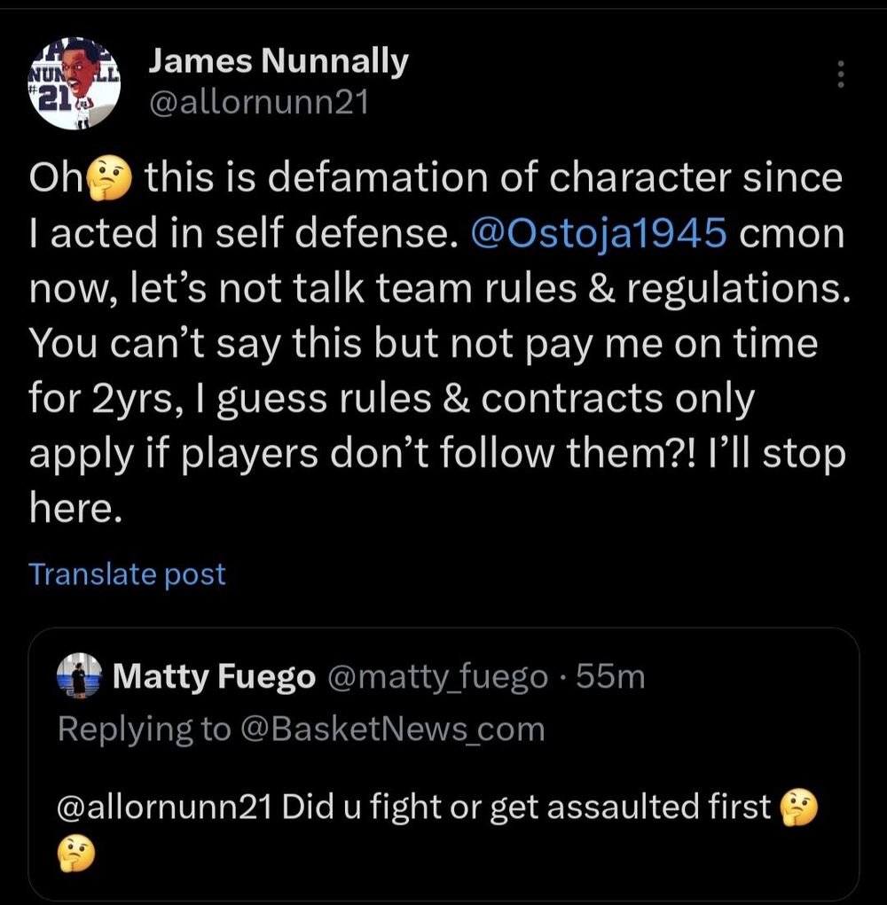Screen dimensions: 887x905
Task: Open Matty Fuego display name in quoted post
Action: (215, 678)
